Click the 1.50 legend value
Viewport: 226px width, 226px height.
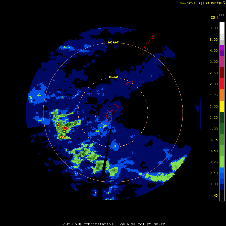[214, 106]
